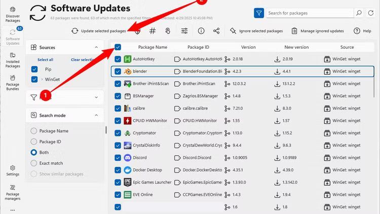Open package details via the info icon

pos(201,31)
